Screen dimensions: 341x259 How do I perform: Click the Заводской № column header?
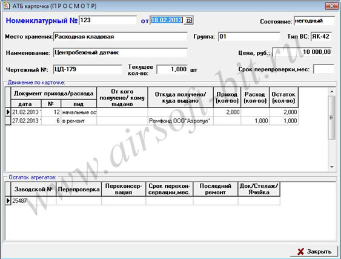(33, 189)
